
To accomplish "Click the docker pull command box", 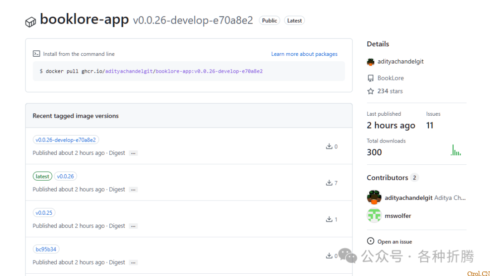I will [189, 71].
